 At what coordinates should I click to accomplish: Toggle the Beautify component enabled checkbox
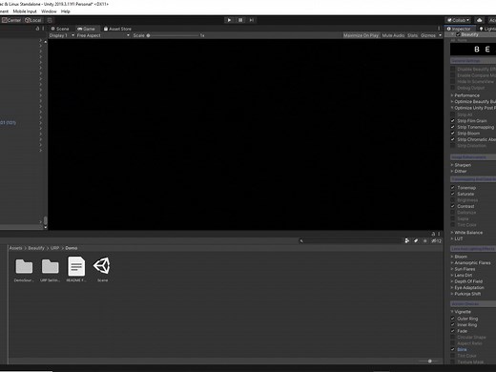click(x=458, y=34)
